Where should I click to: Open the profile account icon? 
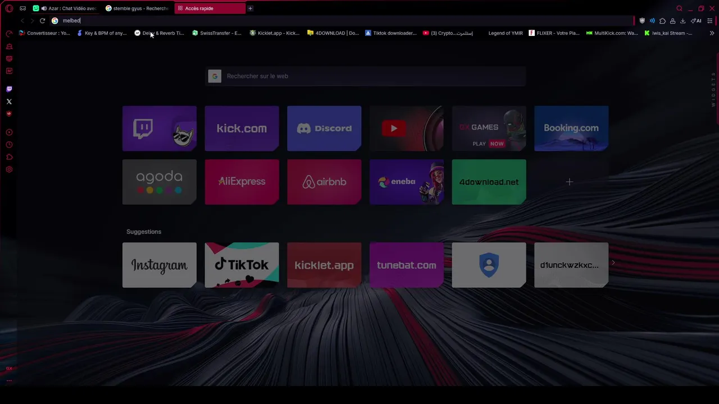point(672,21)
